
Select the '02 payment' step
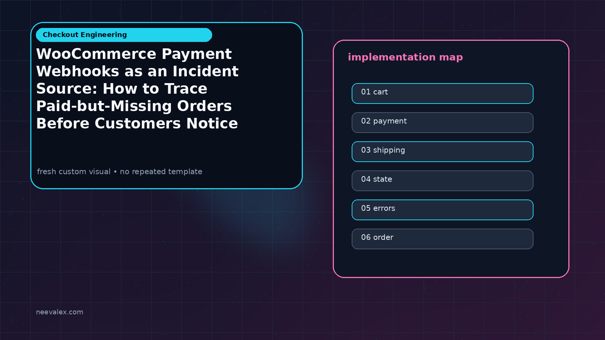pyautogui.click(x=442, y=122)
